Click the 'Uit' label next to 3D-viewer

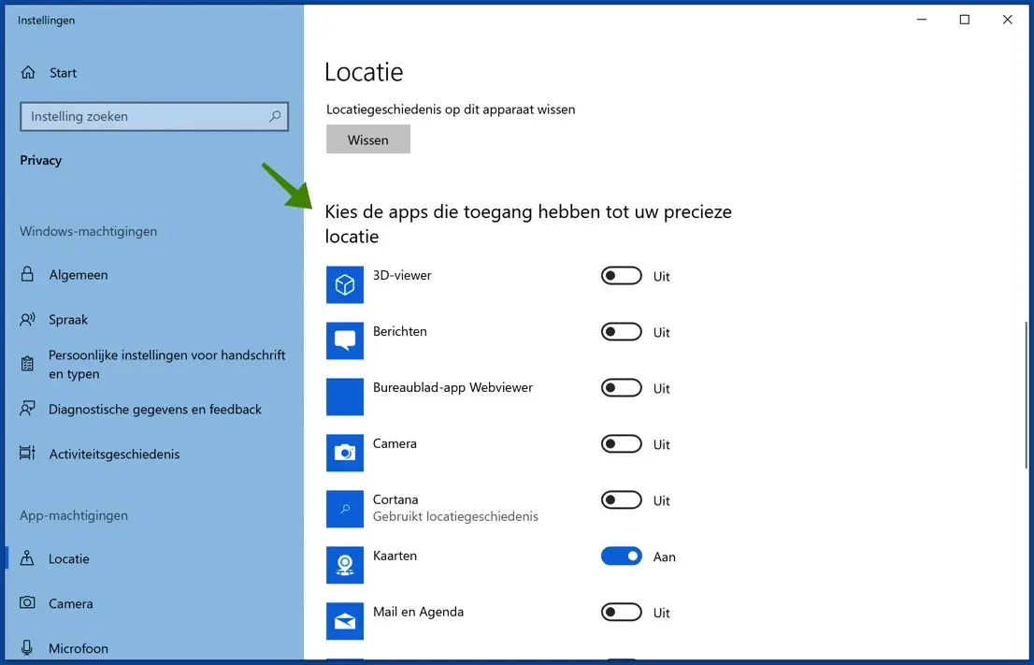pos(661,277)
